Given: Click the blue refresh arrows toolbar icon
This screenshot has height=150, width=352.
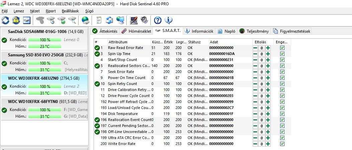Looking at the screenshot, I should point(5,20).
